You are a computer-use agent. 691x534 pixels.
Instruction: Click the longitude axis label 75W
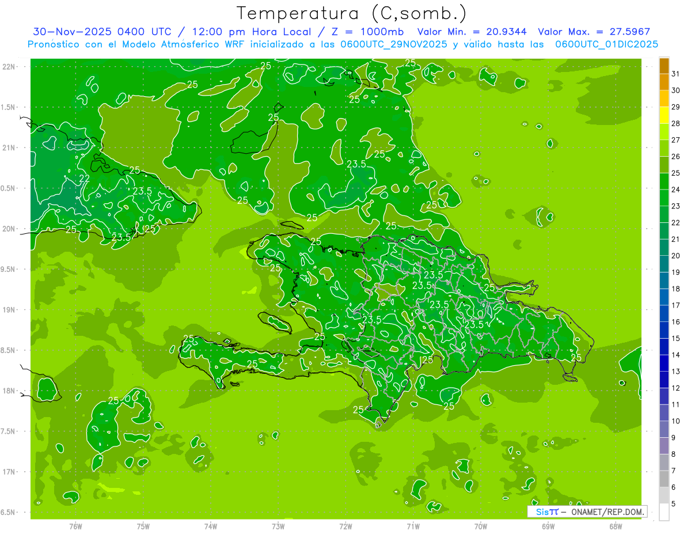pyautogui.click(x=143, y=527)
